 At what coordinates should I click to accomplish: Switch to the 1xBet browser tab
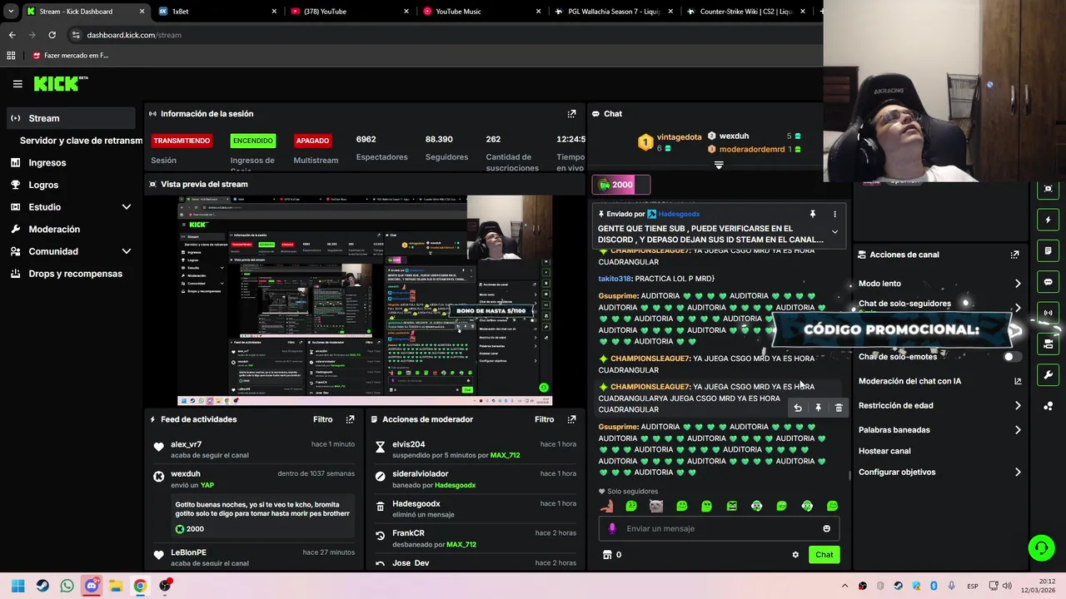click(x=217, y=12)
